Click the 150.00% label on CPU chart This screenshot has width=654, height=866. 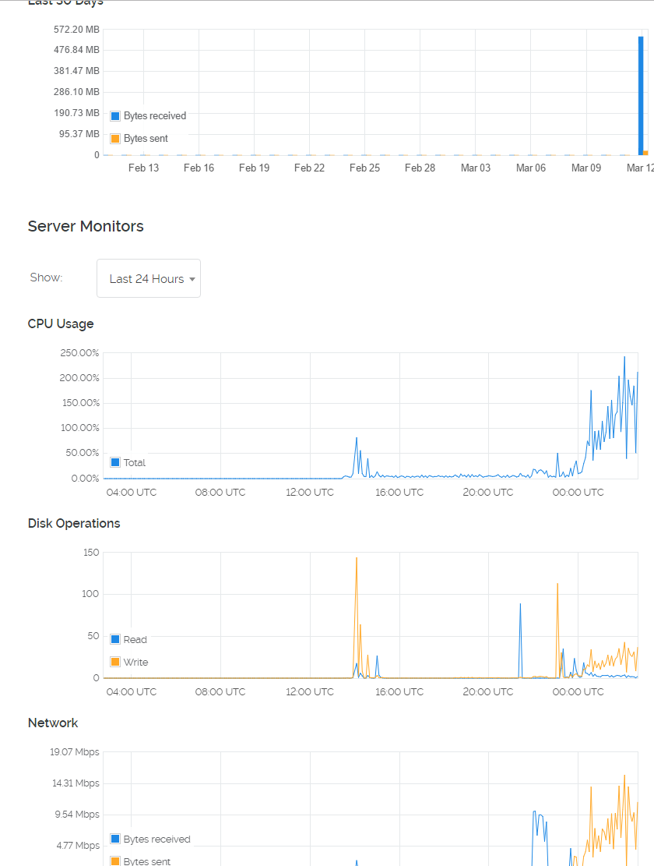point(80,403)
